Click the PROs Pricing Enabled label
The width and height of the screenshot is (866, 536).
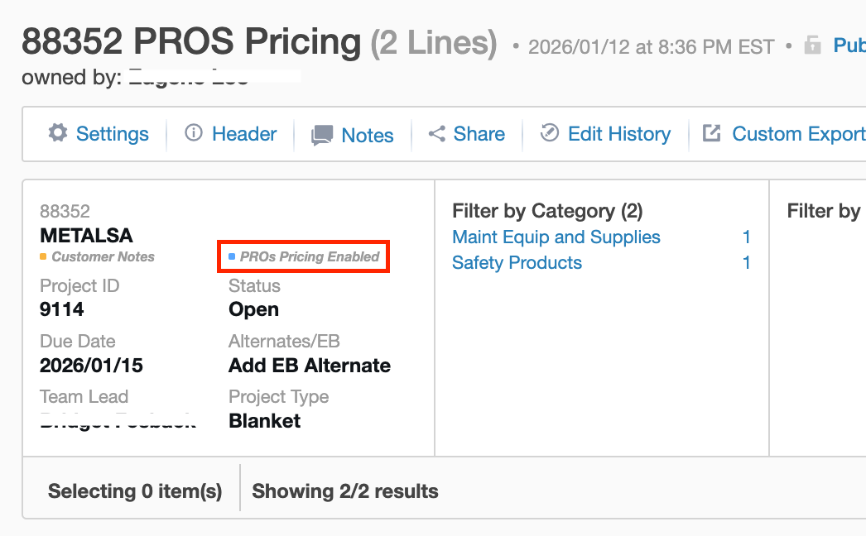(x=309, y=256)
